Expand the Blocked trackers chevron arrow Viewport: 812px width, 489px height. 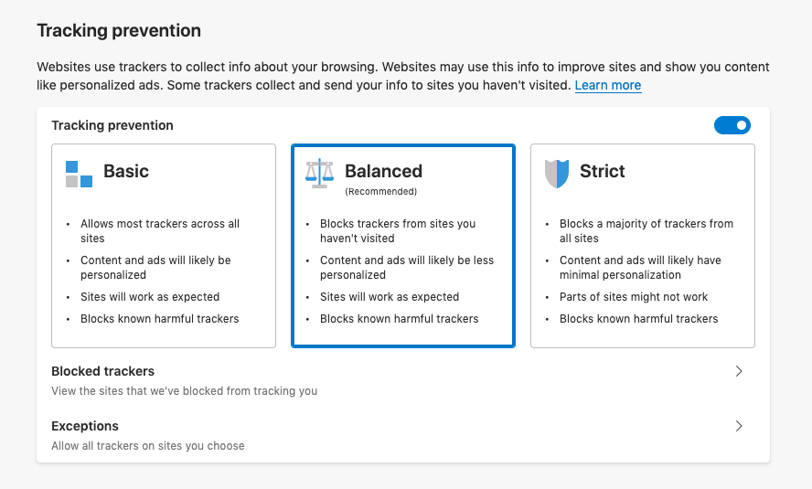tap(739, 371)
